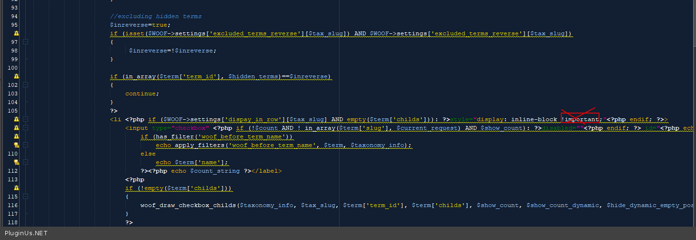
Task: Click warning icon beside !empty childs if line
Action: click(x=16, y=188)
